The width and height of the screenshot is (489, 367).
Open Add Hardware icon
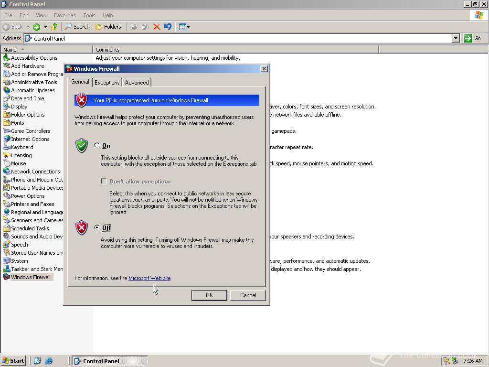7,66
